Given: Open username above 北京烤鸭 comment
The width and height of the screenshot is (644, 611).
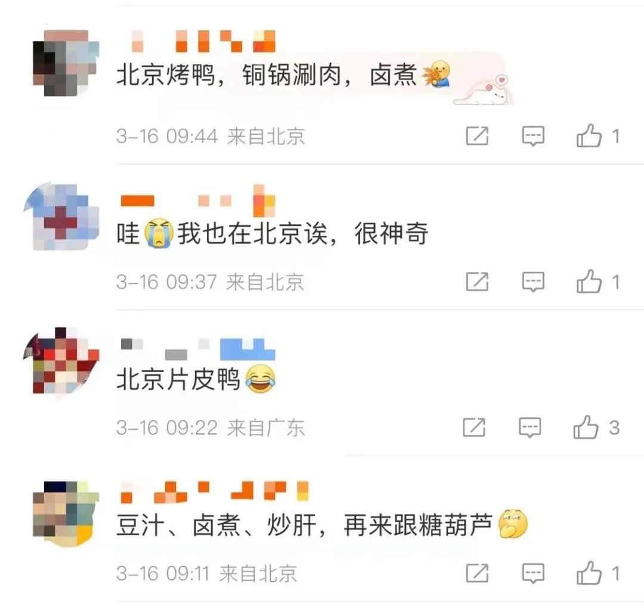Looking at the screenshot, I should pos(203,41).
